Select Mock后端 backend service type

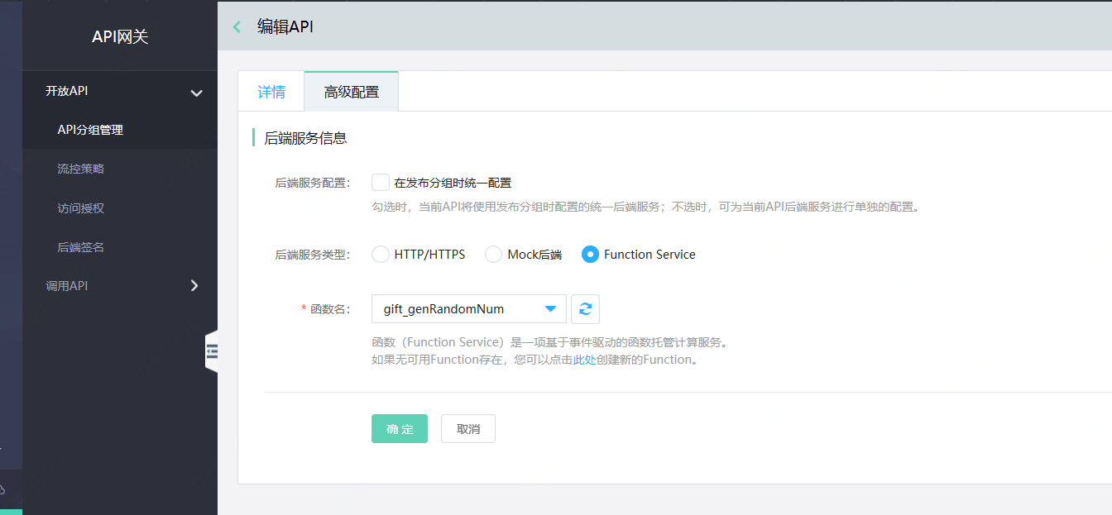493,254
